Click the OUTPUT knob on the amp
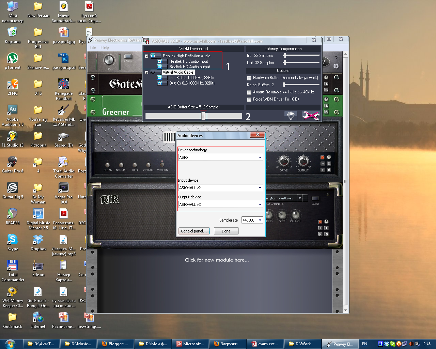 [x=303, y=161]
